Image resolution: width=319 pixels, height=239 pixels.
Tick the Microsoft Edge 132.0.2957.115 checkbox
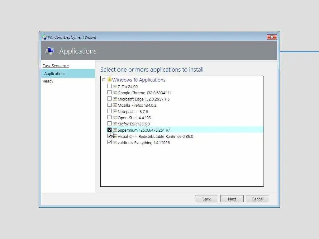109,99
